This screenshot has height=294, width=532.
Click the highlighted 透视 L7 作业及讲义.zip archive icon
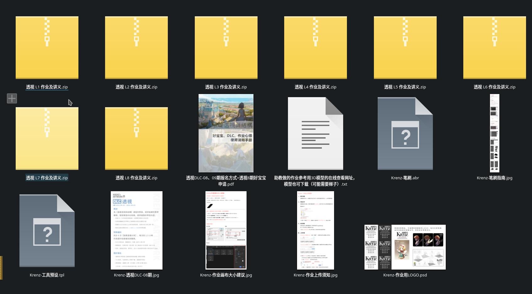[47, 139]
